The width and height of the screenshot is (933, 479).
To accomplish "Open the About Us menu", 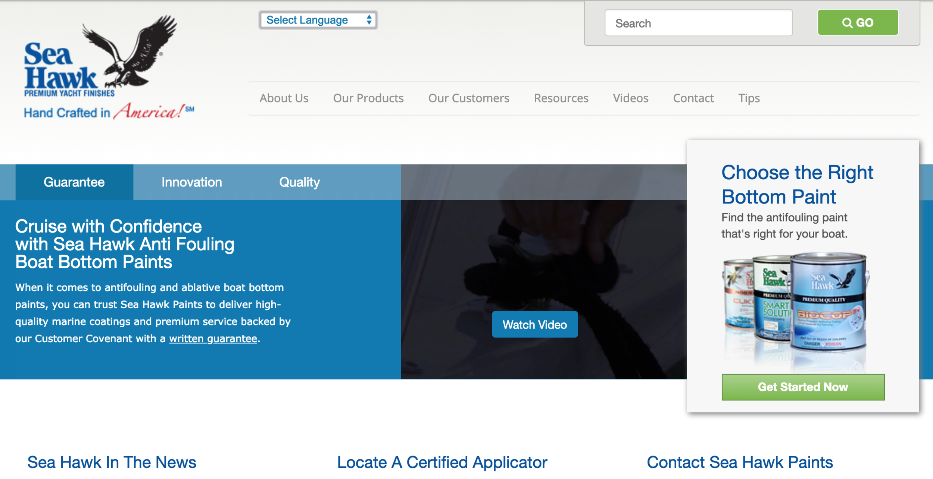I will point(284,98).
